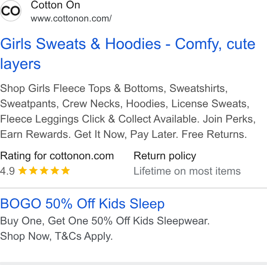Click 'Lifetime on most items' text
Screen dimensions: 267x265
pyautogui.click(x=187, y=171)
